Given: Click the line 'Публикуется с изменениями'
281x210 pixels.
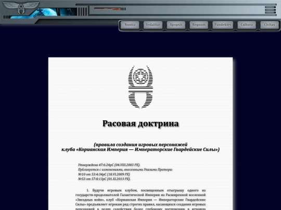Looking at the screenshot, I should (125, 170).
